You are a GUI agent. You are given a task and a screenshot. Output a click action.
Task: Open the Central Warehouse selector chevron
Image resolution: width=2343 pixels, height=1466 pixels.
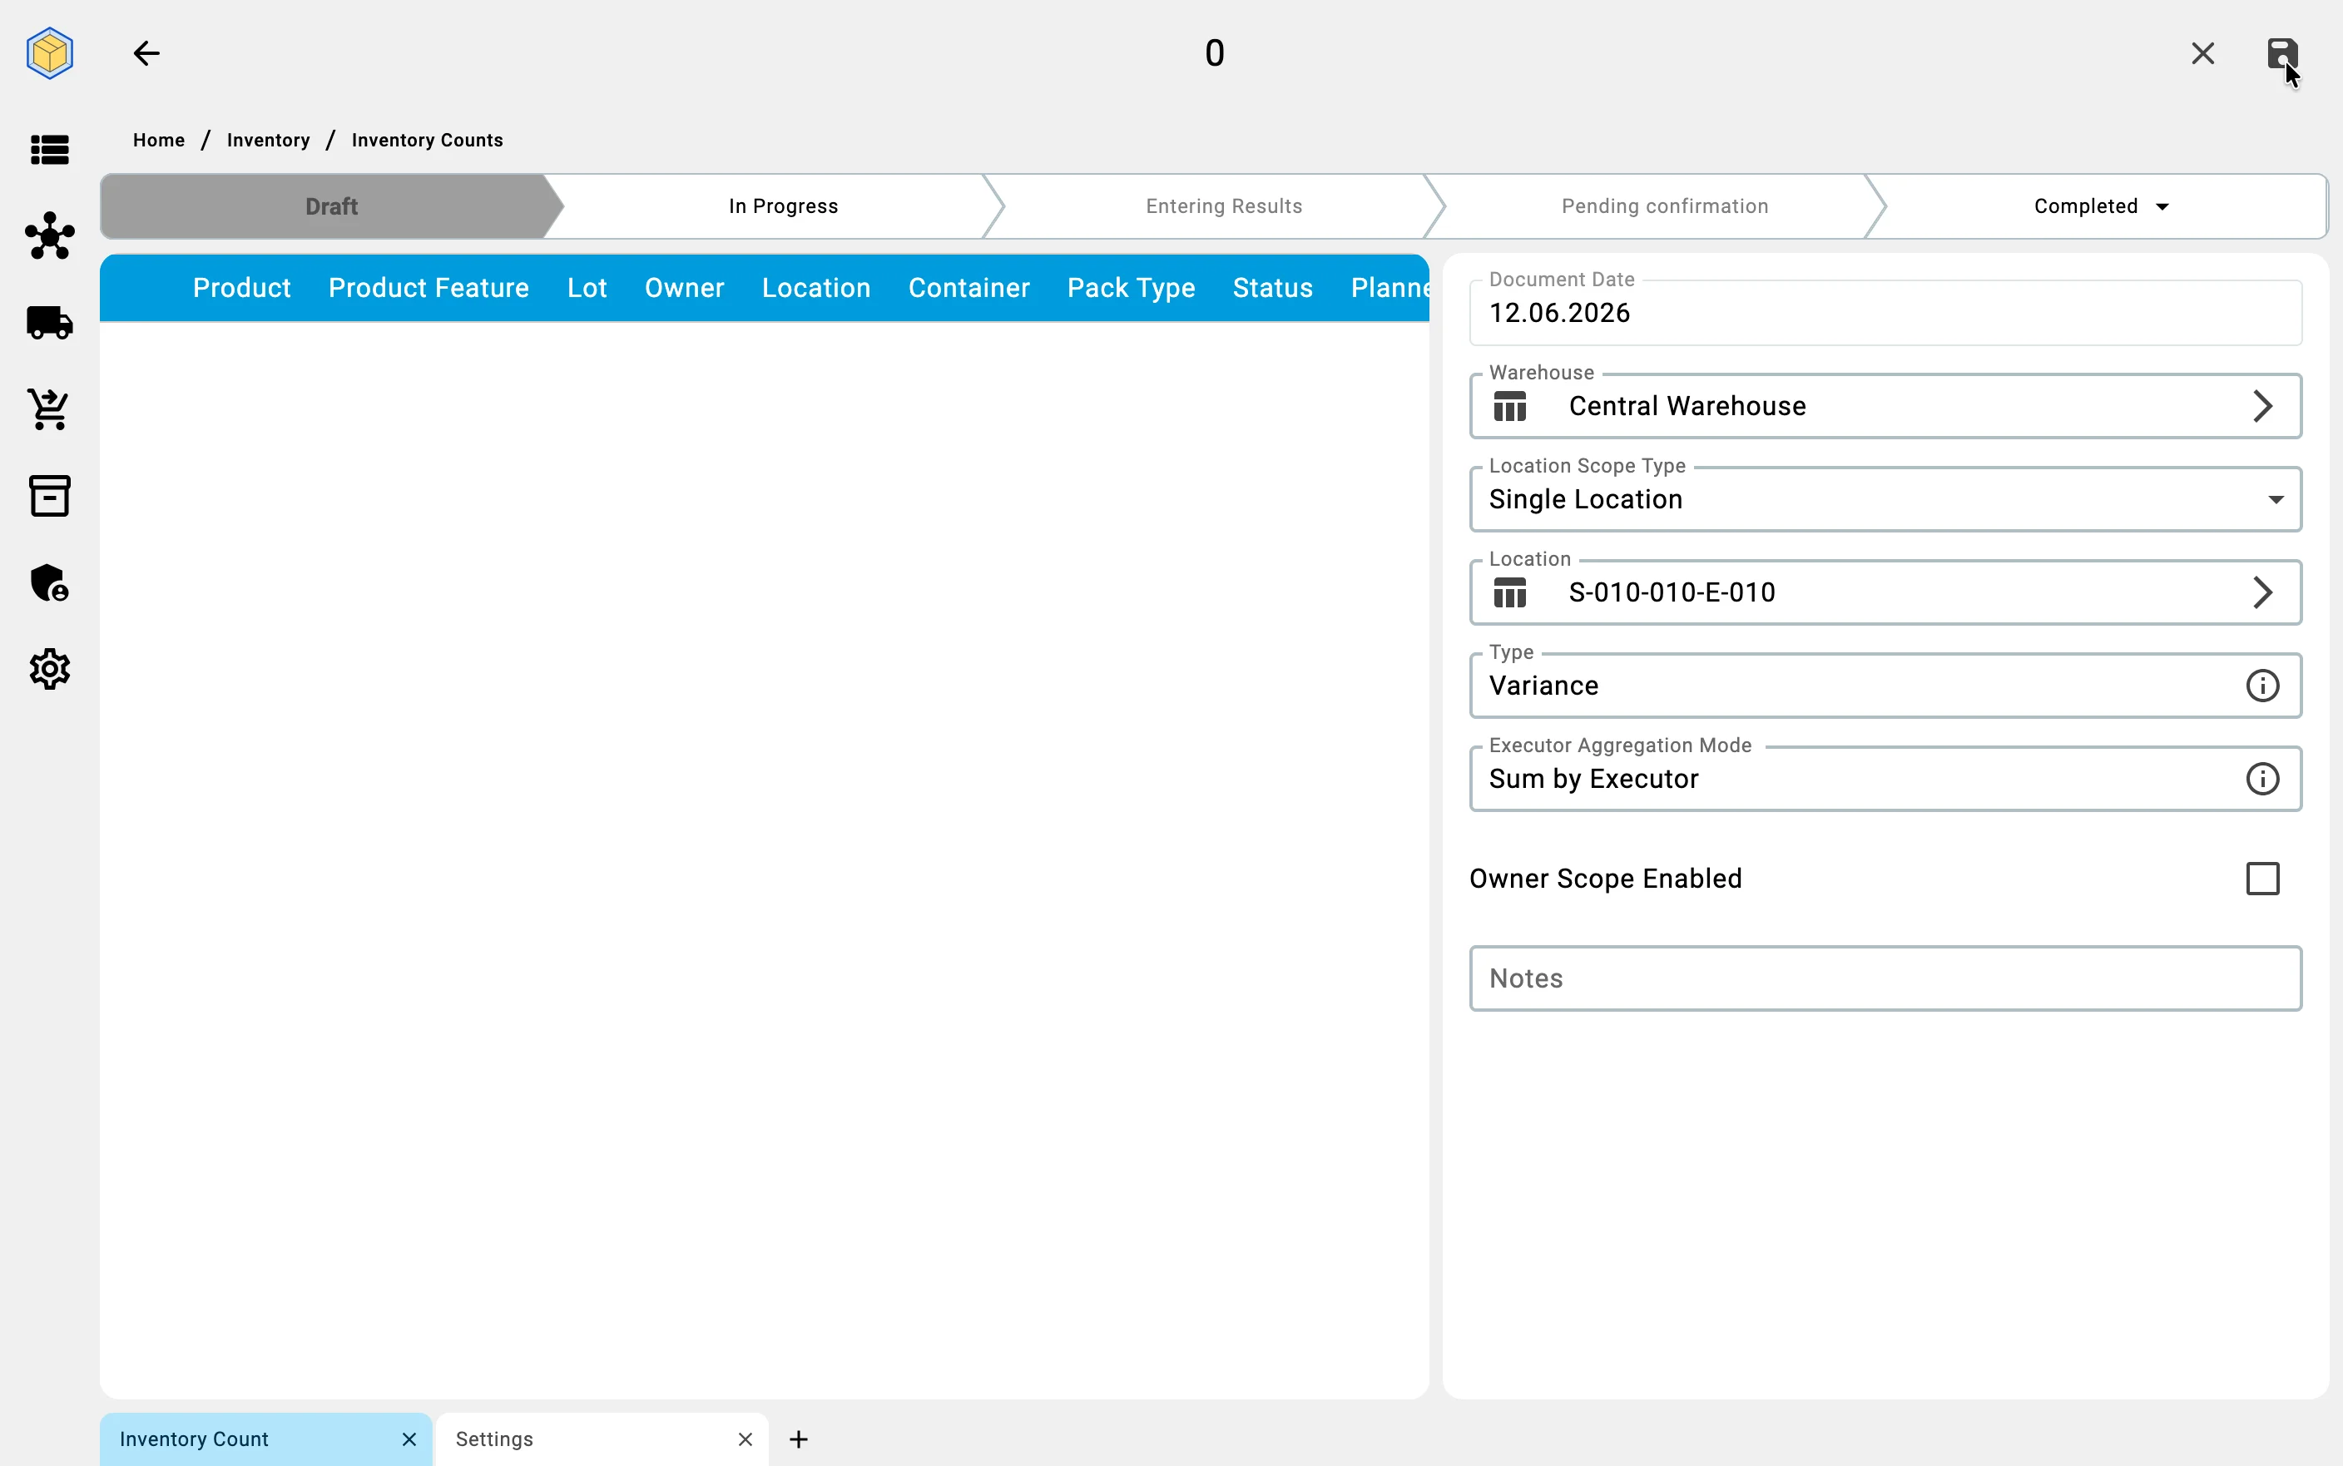pyautogui.click(x=2261, y=406)
